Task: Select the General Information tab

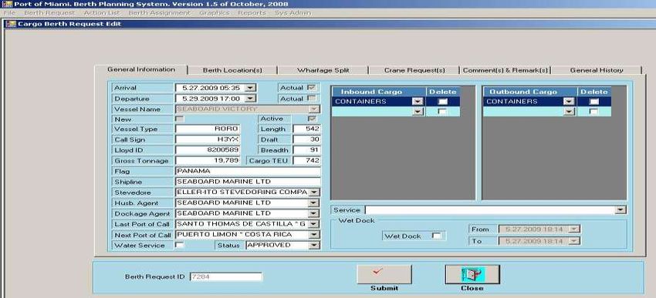Action: pos(141,69)
